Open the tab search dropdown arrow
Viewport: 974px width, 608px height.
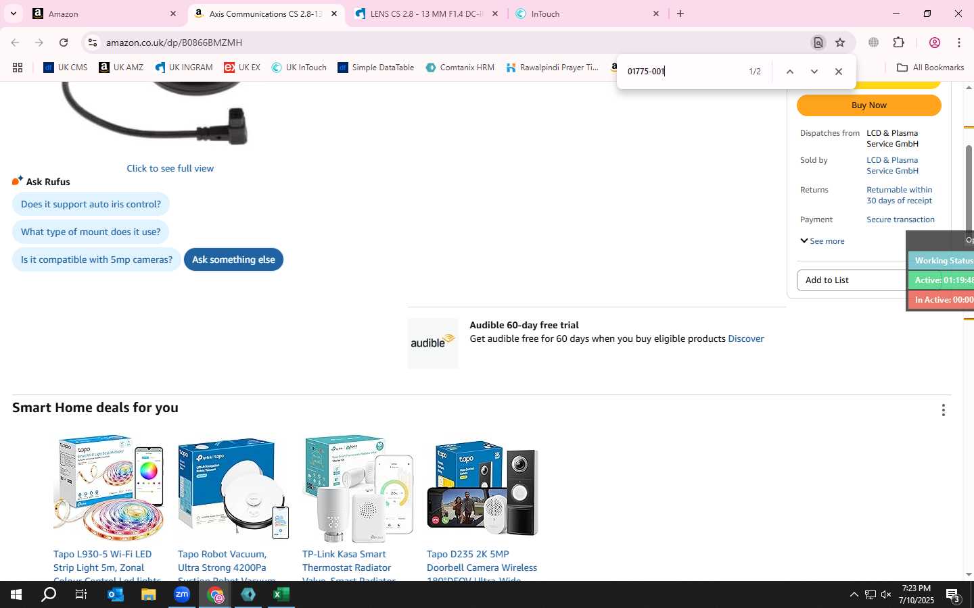point(13,14)
